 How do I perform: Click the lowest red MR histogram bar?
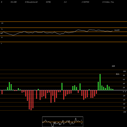point(31,100)
